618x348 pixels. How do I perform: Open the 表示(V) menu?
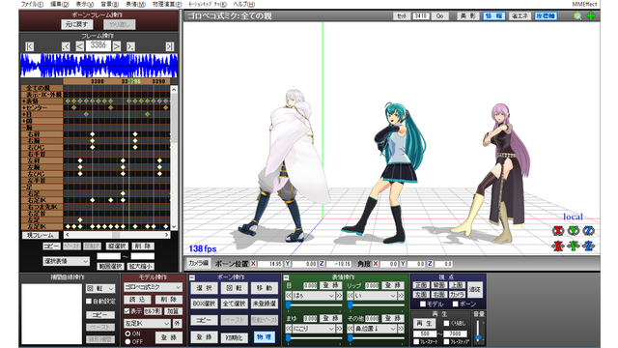point(85,4)
